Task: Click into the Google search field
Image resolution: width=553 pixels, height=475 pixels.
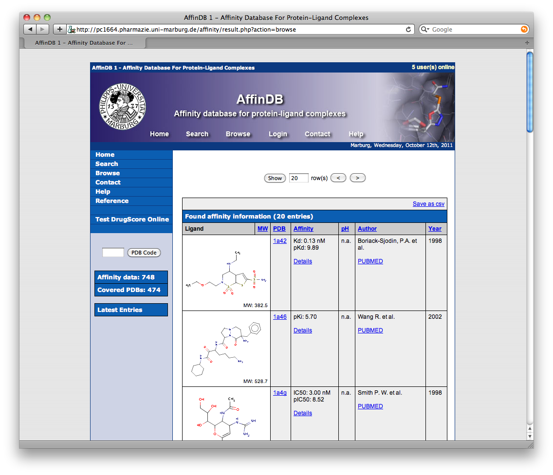Action: coord(475,29)
